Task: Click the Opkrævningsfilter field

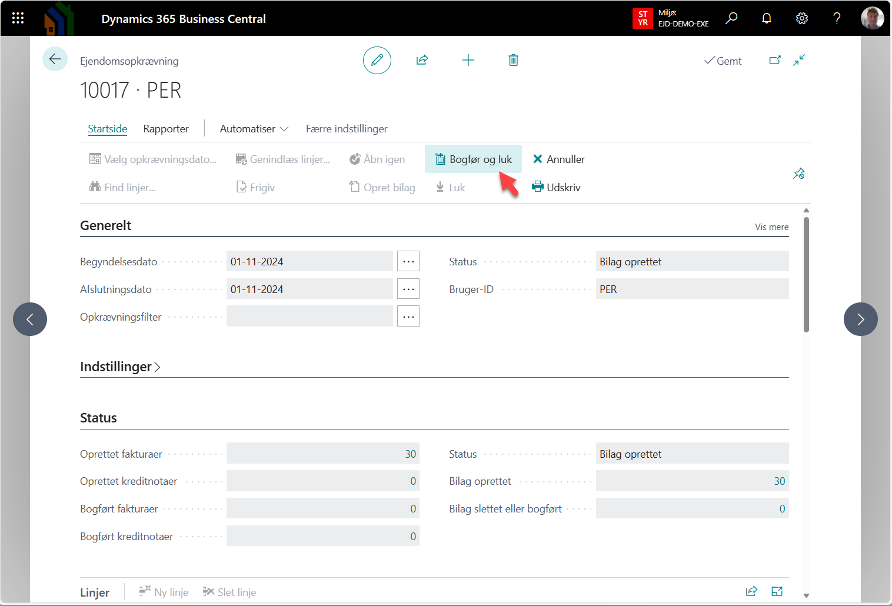Action: [309, 317]
